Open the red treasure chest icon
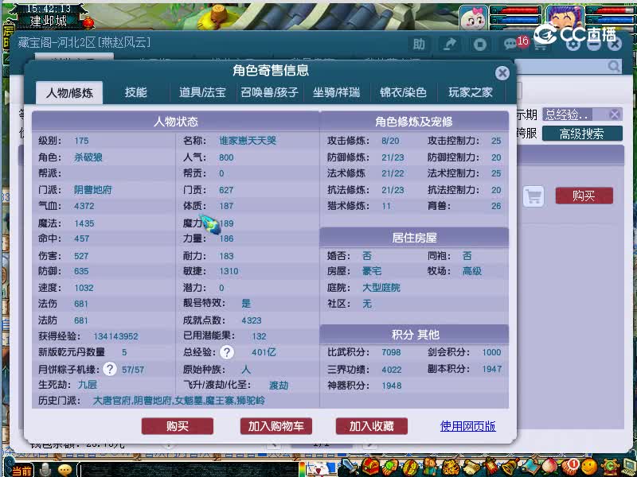 click(369, 467)
